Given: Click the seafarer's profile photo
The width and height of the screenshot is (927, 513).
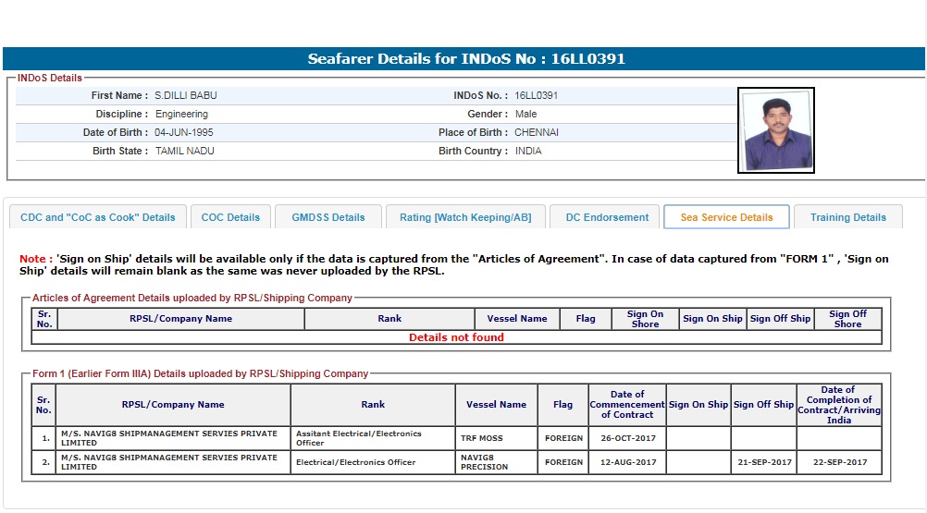Looking at the screenshot, I should [775, 130].
